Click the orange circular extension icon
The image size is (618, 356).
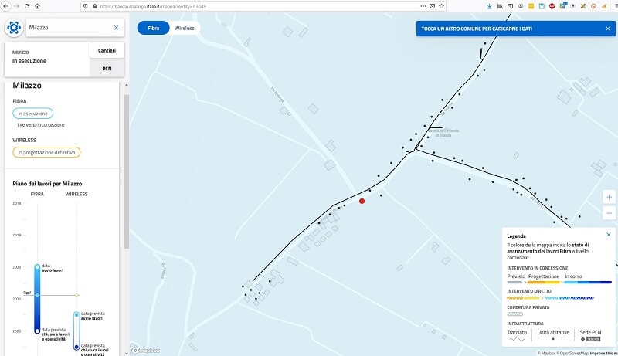[593, 6]
